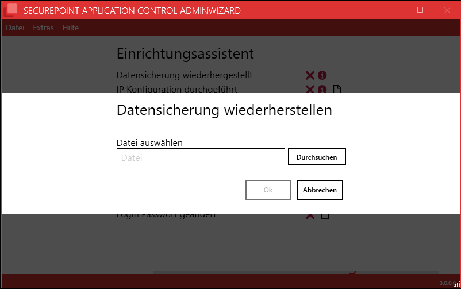The height and width of the screenshot is (289, 461).
Task: Open the Hilfe menu
Action: [71, 28]
